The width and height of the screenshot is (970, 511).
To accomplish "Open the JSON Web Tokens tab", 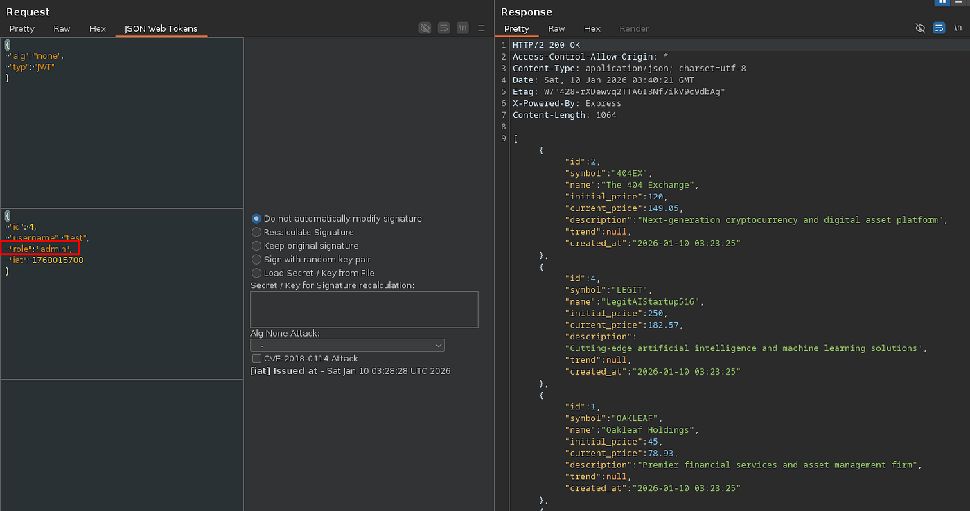I will point(161,28).
